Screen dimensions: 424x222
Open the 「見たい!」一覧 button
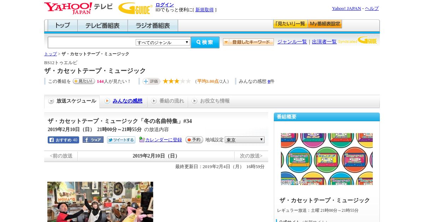point(290,24)
